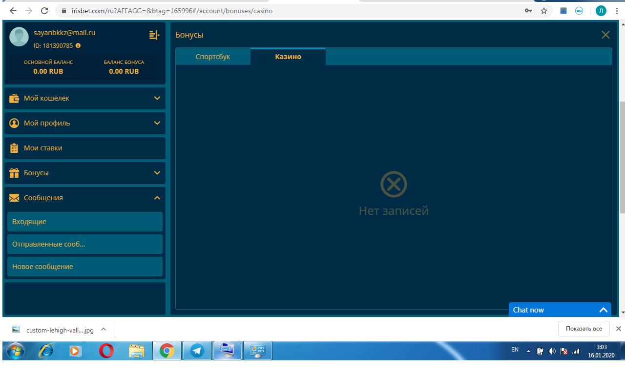625x375 pixels.
Task: Click the volume speaker tray icon
Action: (x=552, y=351)
